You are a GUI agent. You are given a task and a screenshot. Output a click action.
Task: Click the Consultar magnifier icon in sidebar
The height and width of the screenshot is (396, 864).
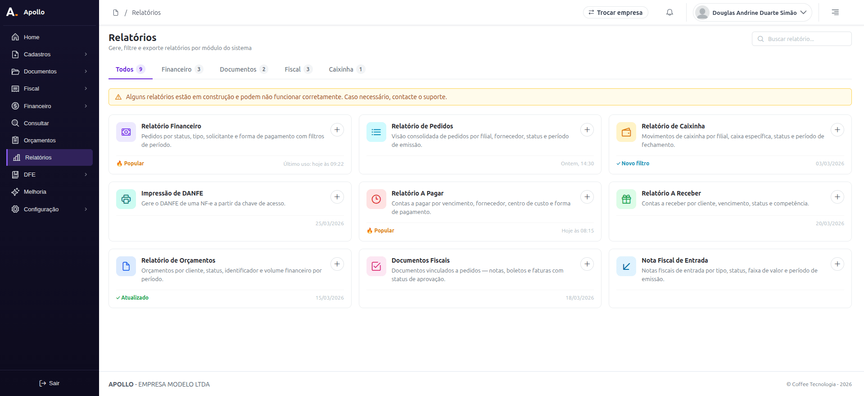point(15,123)
